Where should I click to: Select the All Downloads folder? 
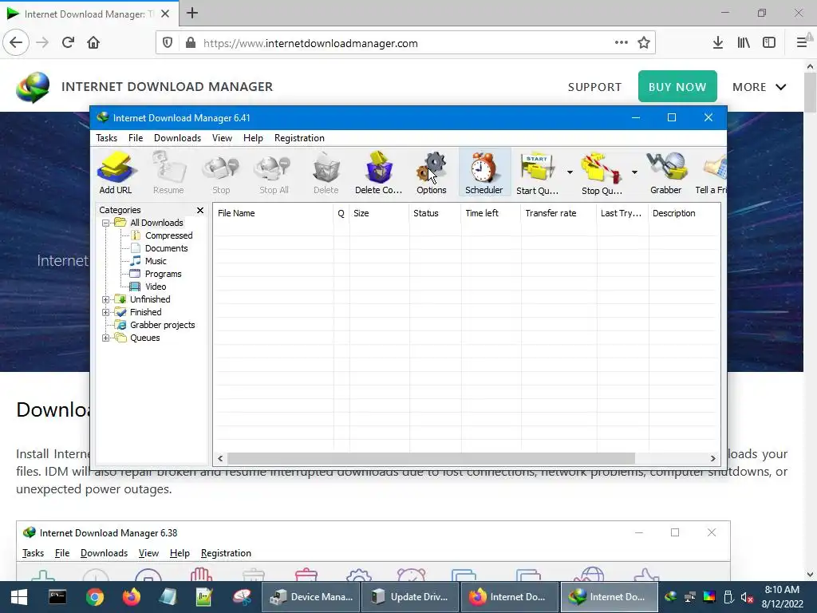(x=156, y=223)
